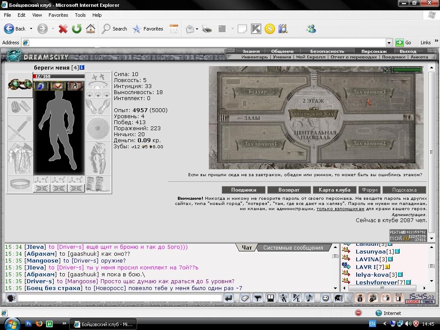Click the IE Stop red X icon
Image resolution: width=440 pixels, height=330 pixels.
(x=63, y=29)
